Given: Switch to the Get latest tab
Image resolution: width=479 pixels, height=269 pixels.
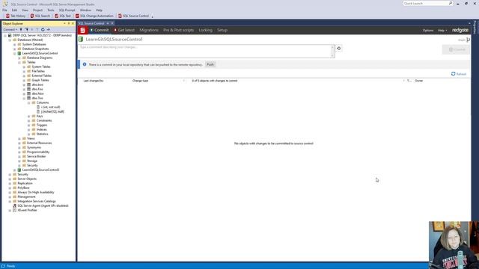Looking at the screenshot, I should (124, 30).
